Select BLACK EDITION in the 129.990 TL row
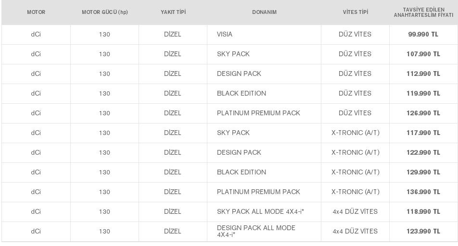458x246 pixels. (242, 172)
